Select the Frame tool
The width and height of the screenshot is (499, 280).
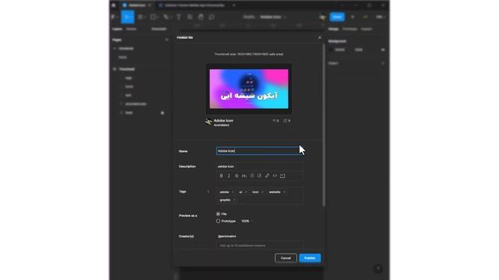coord(140,17)
